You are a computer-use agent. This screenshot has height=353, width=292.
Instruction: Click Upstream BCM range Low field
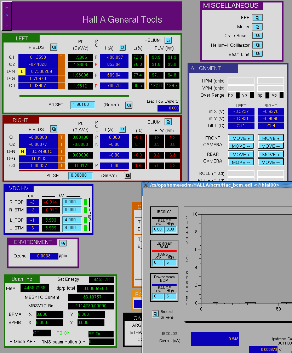tap(158, 263)
